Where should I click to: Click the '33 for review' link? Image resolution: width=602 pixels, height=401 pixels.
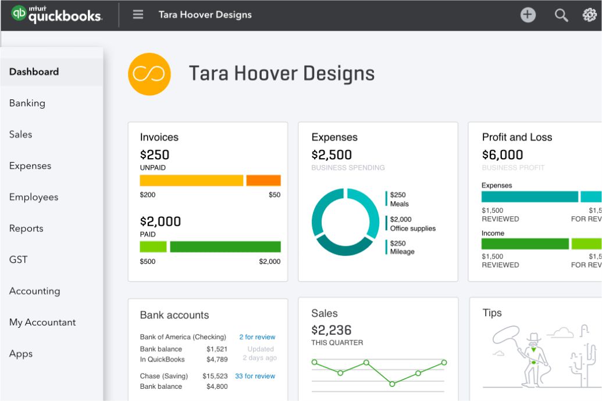(x=255, y=376)
